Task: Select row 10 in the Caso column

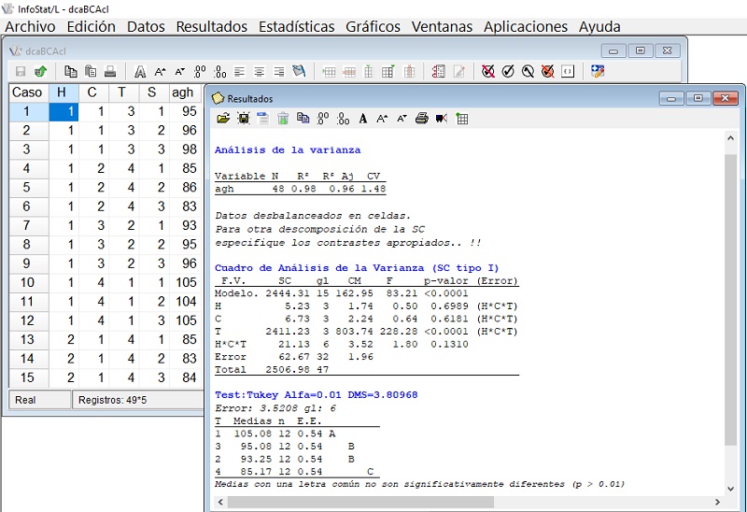Action: click(27, 283)
